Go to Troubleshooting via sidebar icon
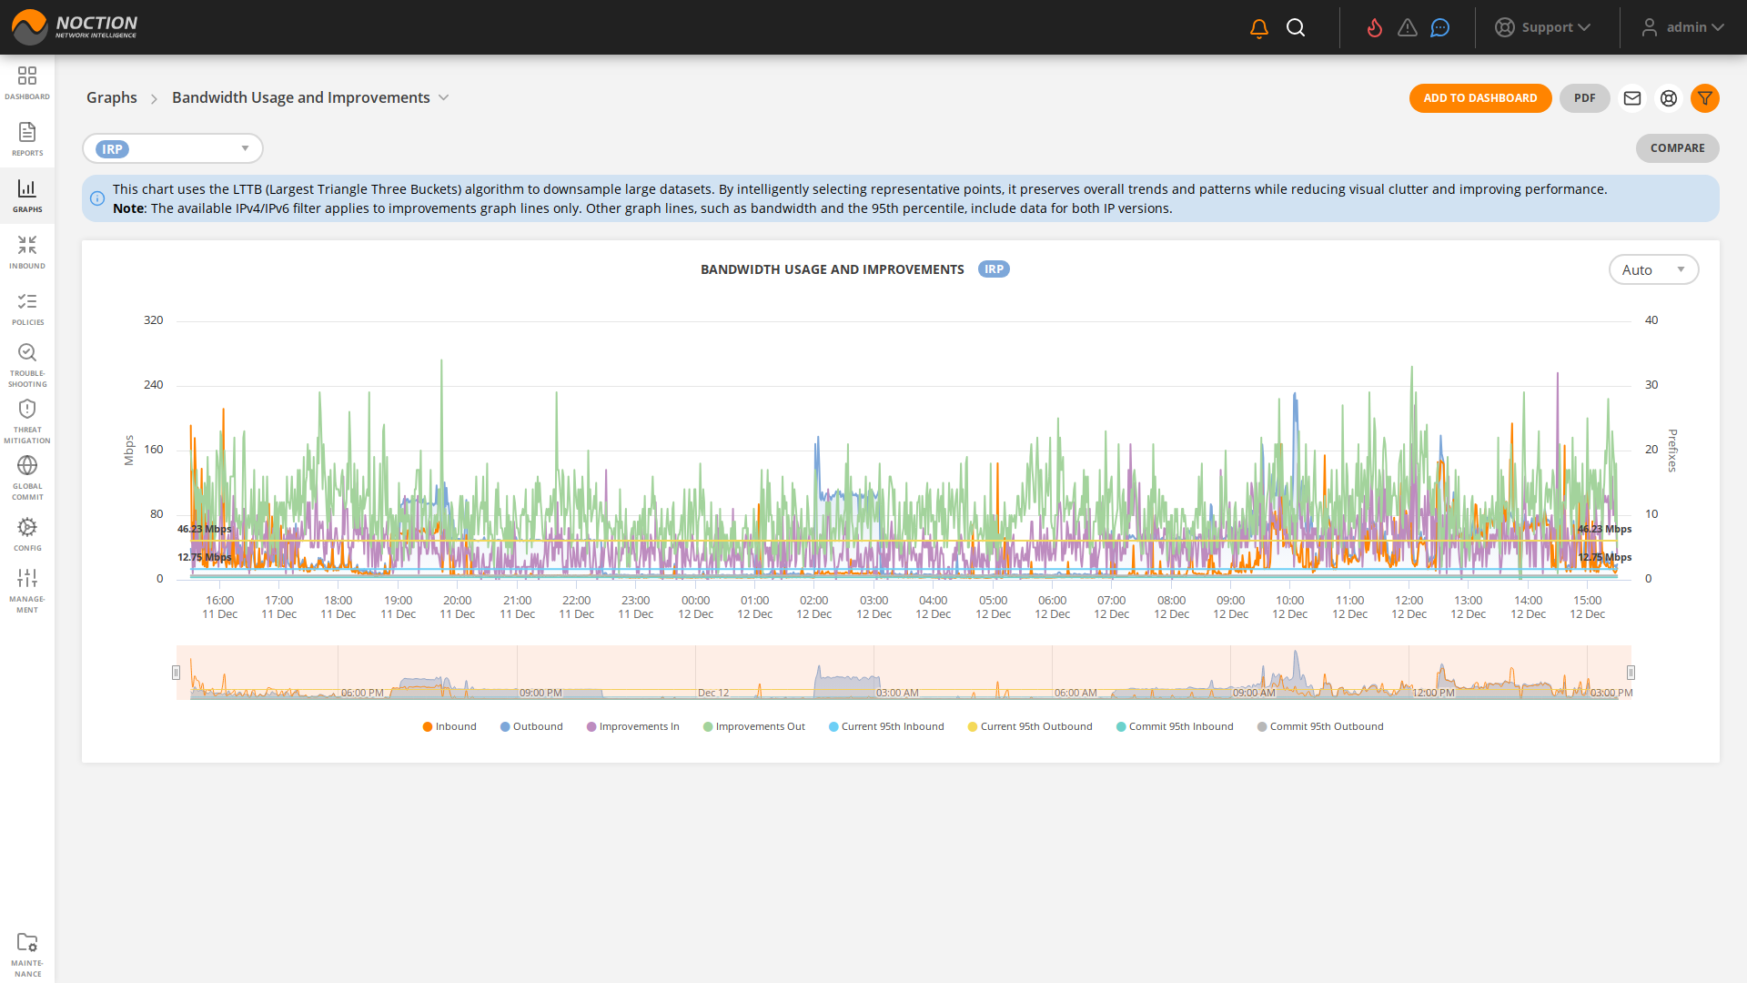Image resolution: width=1747 pixels, height=983 pixels. coord(27,361)
